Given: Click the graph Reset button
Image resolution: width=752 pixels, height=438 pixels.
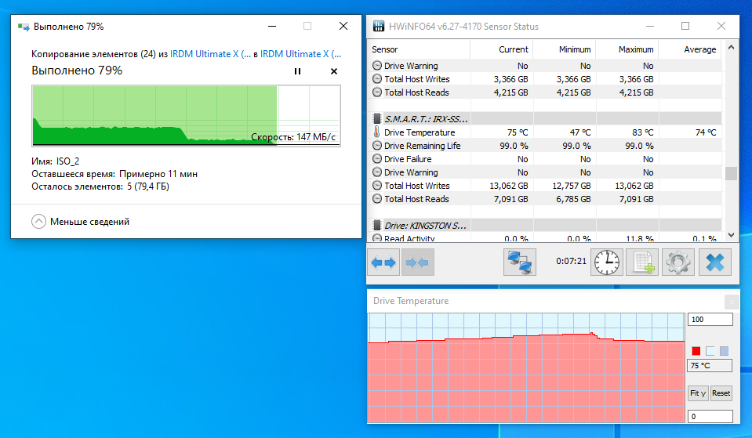Looking at the screenshot, I should coord(721,393).
